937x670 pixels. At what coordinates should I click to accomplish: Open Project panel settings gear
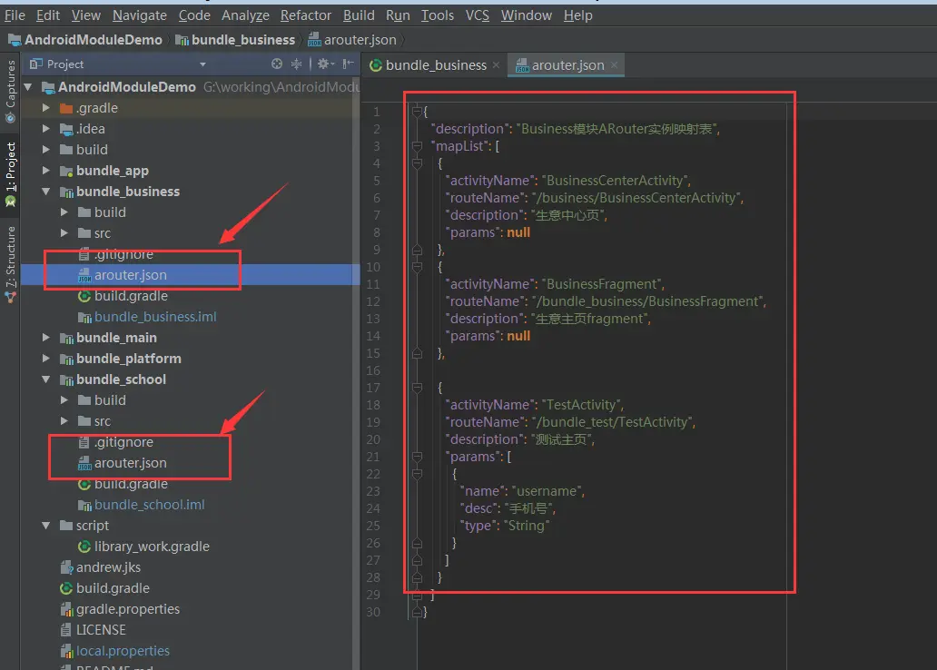click(x=325, y=64)
